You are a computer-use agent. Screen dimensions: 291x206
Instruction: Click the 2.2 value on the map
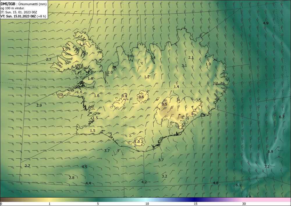pos(215,83)
